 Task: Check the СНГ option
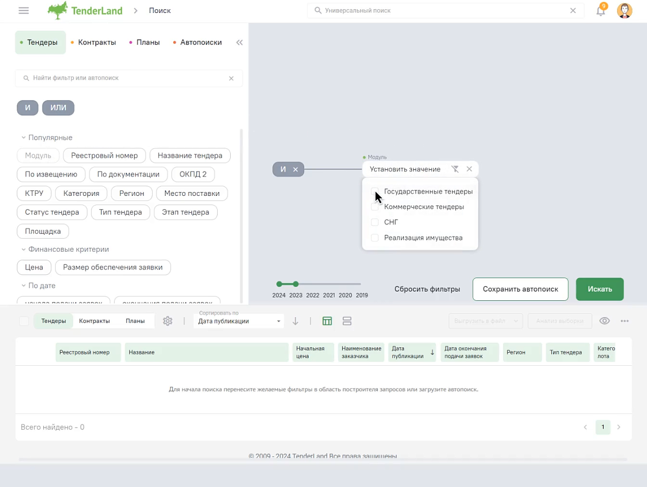pos(375,222)
